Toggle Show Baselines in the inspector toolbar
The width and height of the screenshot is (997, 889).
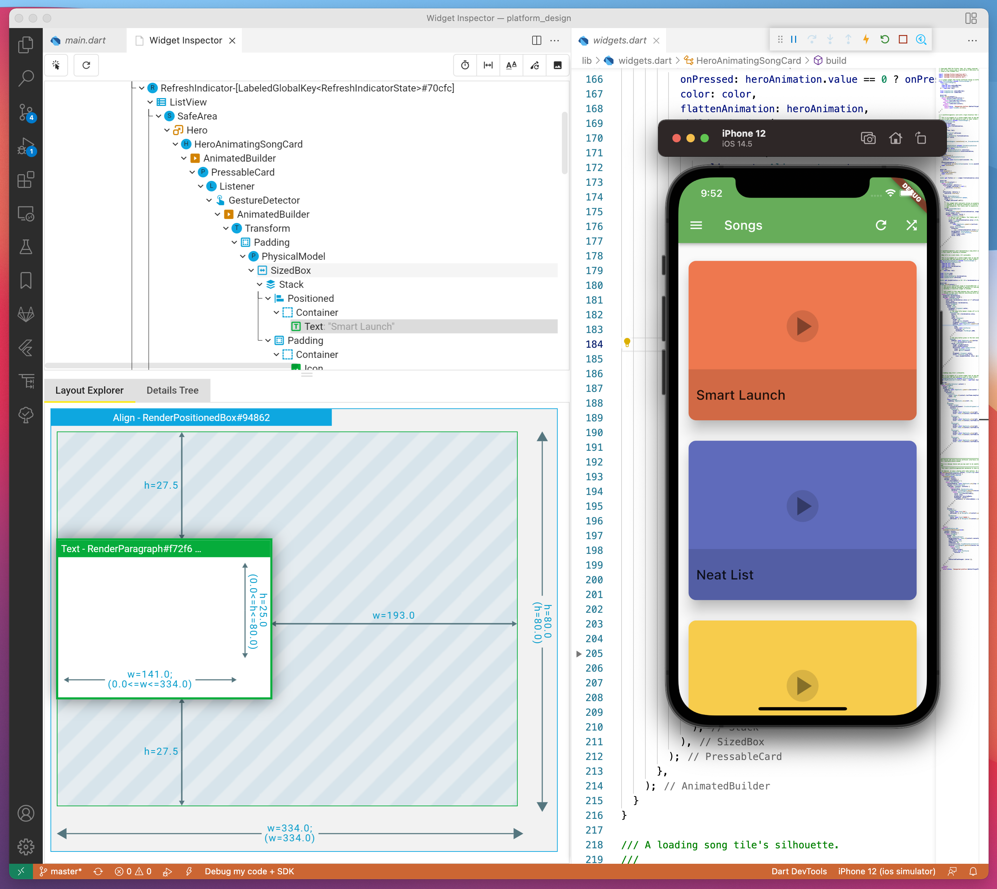point(511,65)
